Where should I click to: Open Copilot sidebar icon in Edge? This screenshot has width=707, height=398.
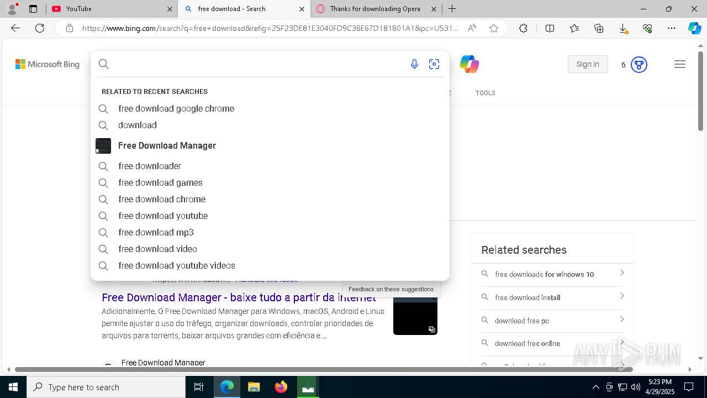tap(694, 28)
